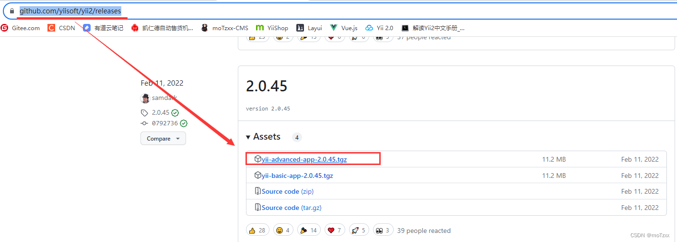Click date of Source code (zip) row
Image resolution: width=677 pixels, height=242 pixels.
click(640, 191)
